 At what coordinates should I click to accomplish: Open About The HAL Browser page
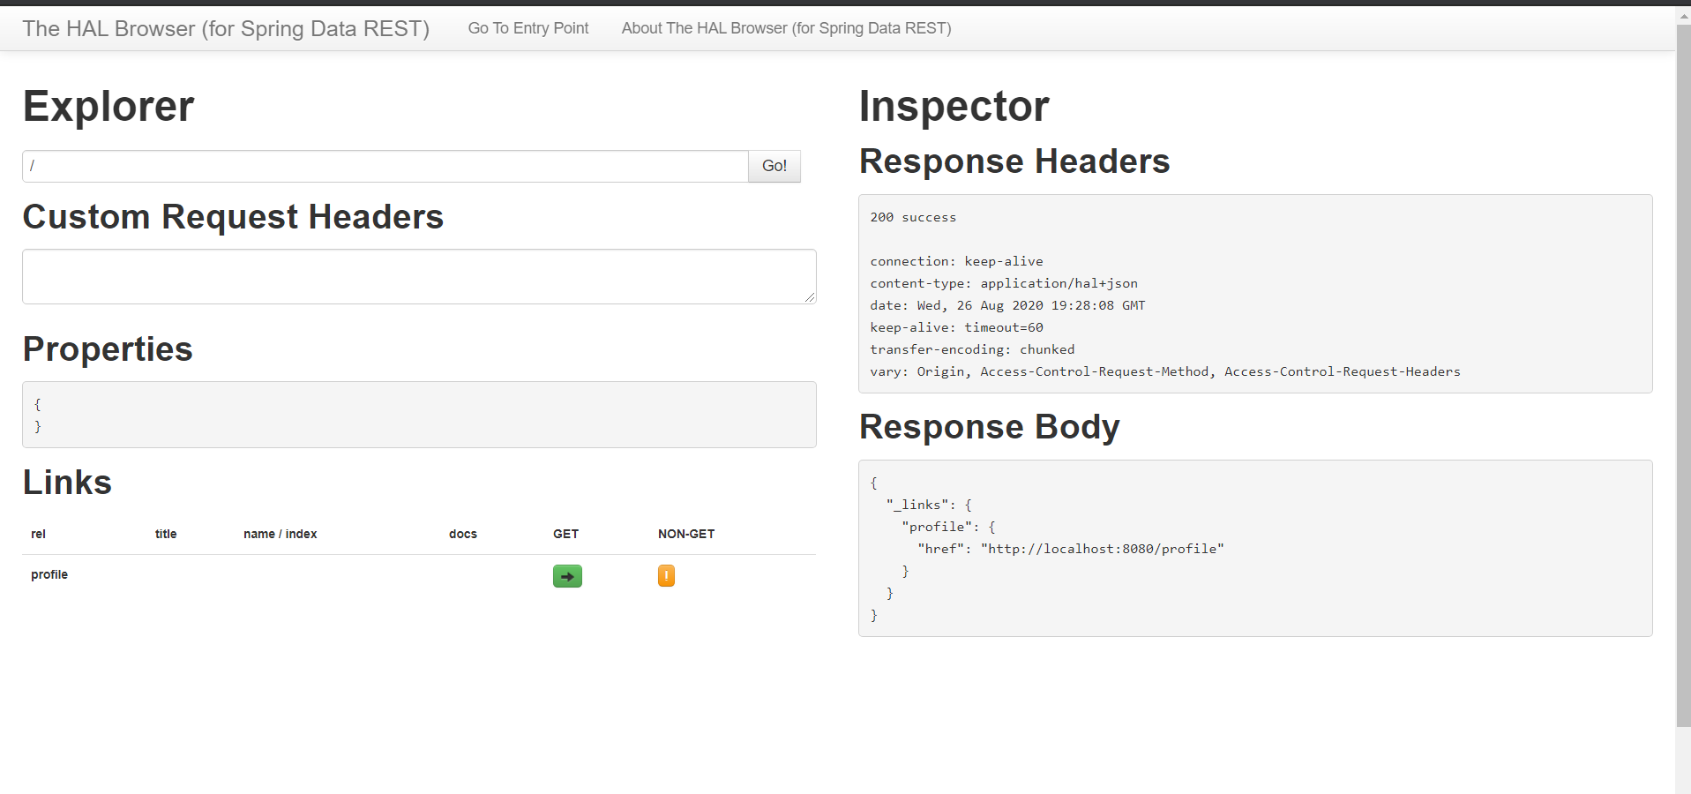785,28
